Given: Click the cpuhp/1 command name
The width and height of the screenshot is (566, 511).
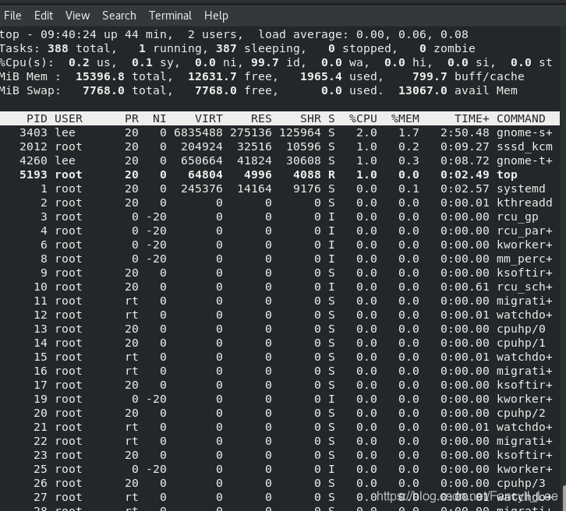Looking at the screenshot, I should (x=521, y=343).
